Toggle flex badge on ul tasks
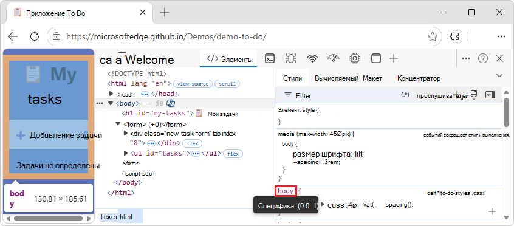514x226 pixels. point(233,154)
